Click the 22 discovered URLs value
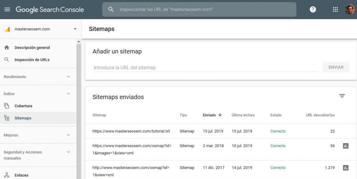 (332, 131)
